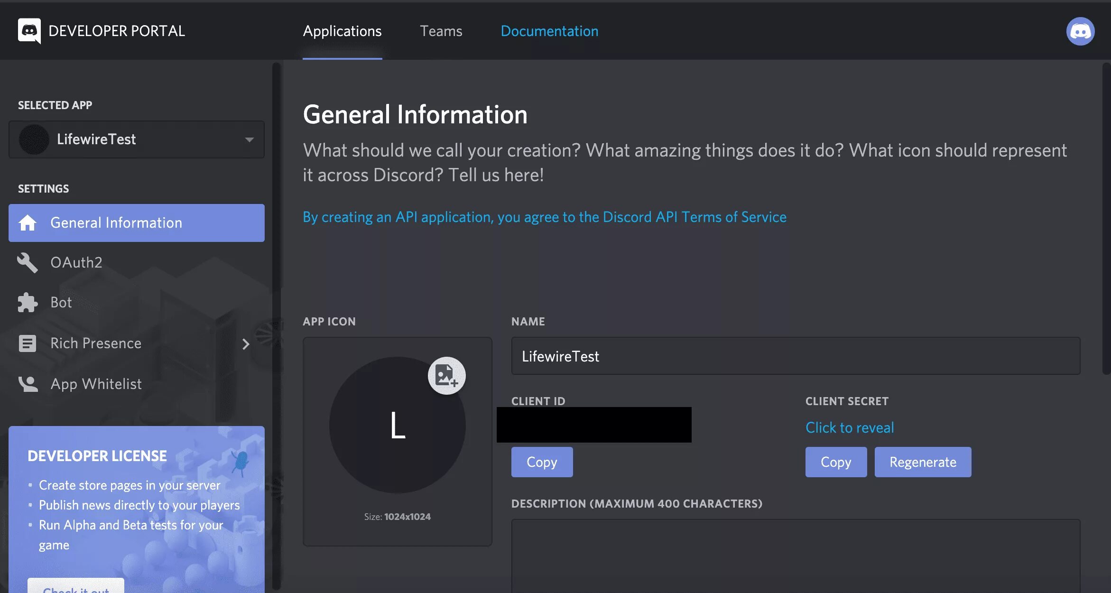
Task: Switch to the Teams tab
Action: pos(441,31)
